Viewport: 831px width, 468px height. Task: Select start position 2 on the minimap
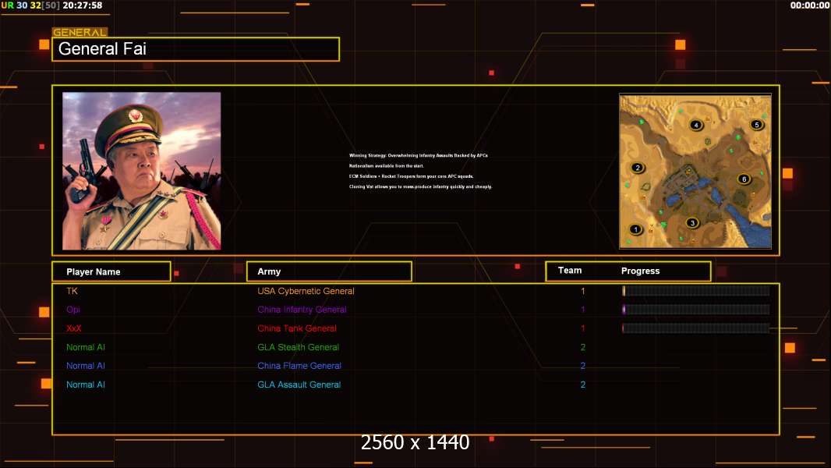637,168
